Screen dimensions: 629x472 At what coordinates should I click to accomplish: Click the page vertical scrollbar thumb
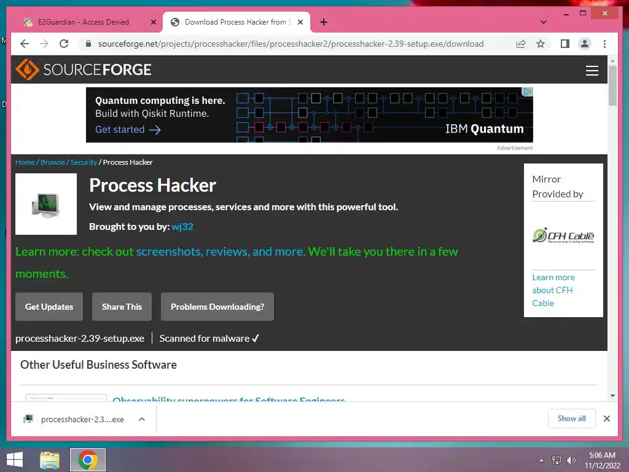(612, 85)
